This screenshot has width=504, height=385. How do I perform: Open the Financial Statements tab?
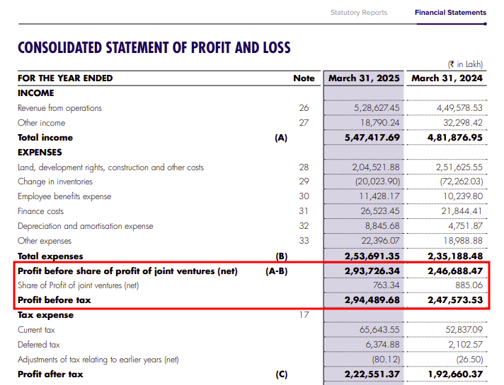pyautogui.click(x=450, y=13)
